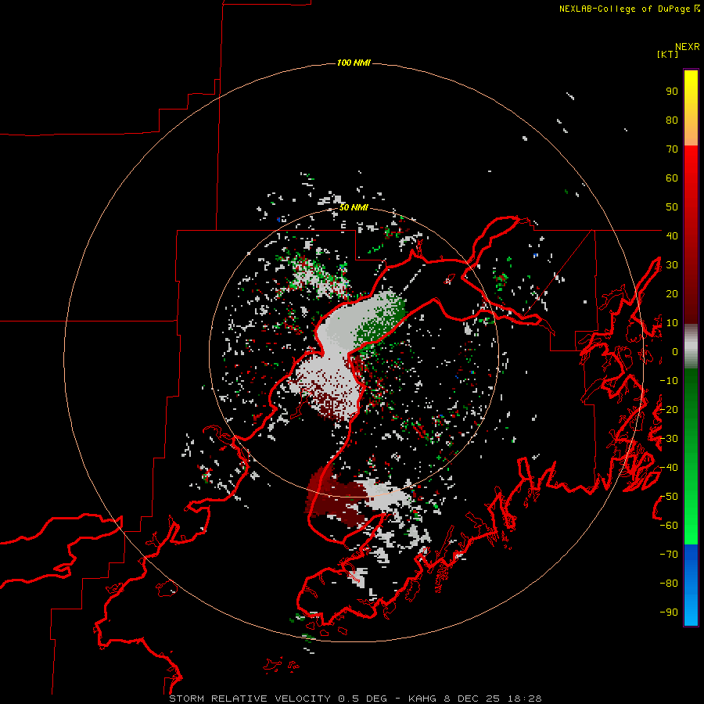Screen dimensions: 704x704
Task: Click the -40 value on velocity scale
Action: click(x=669, y=468)
